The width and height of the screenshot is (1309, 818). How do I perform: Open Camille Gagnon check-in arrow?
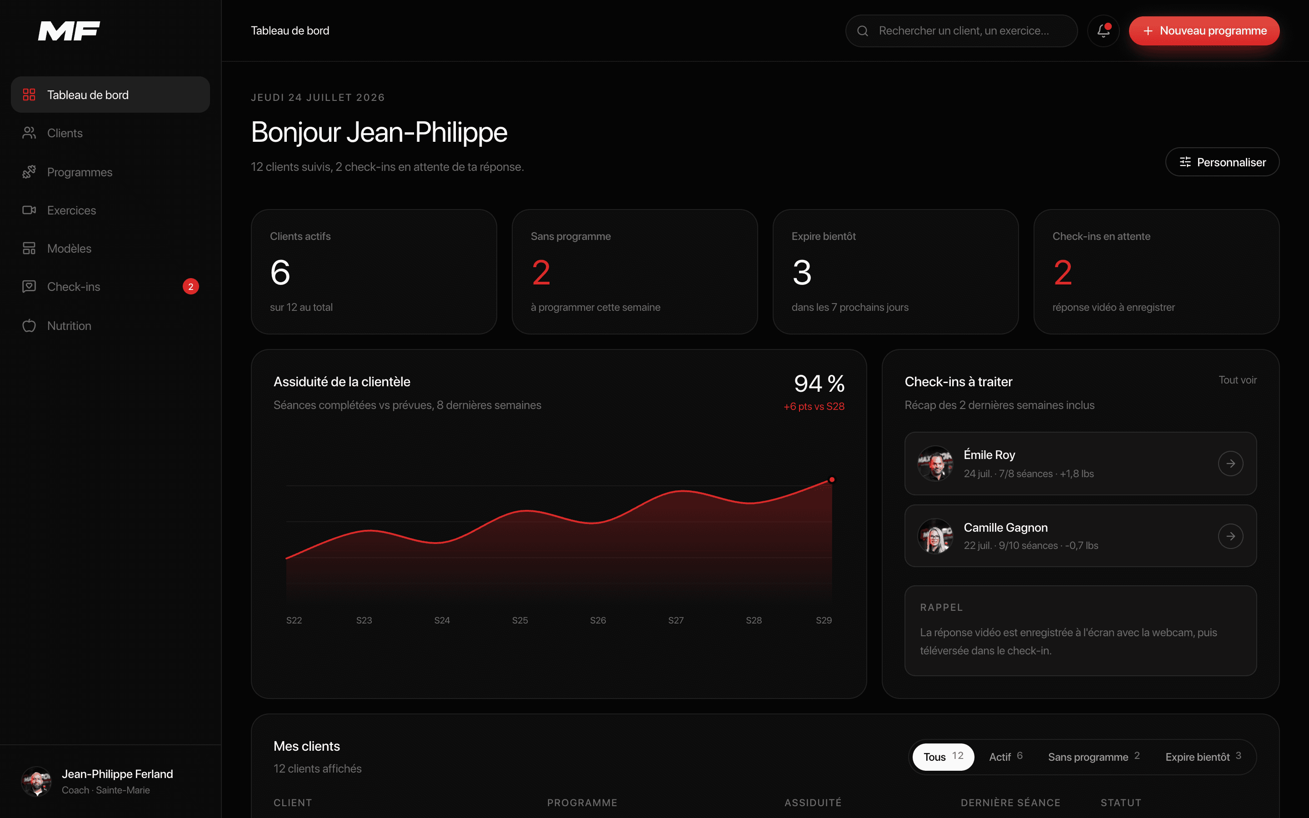tap(1230, 536)
